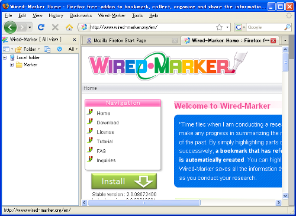Open the address bar history dropdown
The image size is (296, 216).
pos(227,27)
